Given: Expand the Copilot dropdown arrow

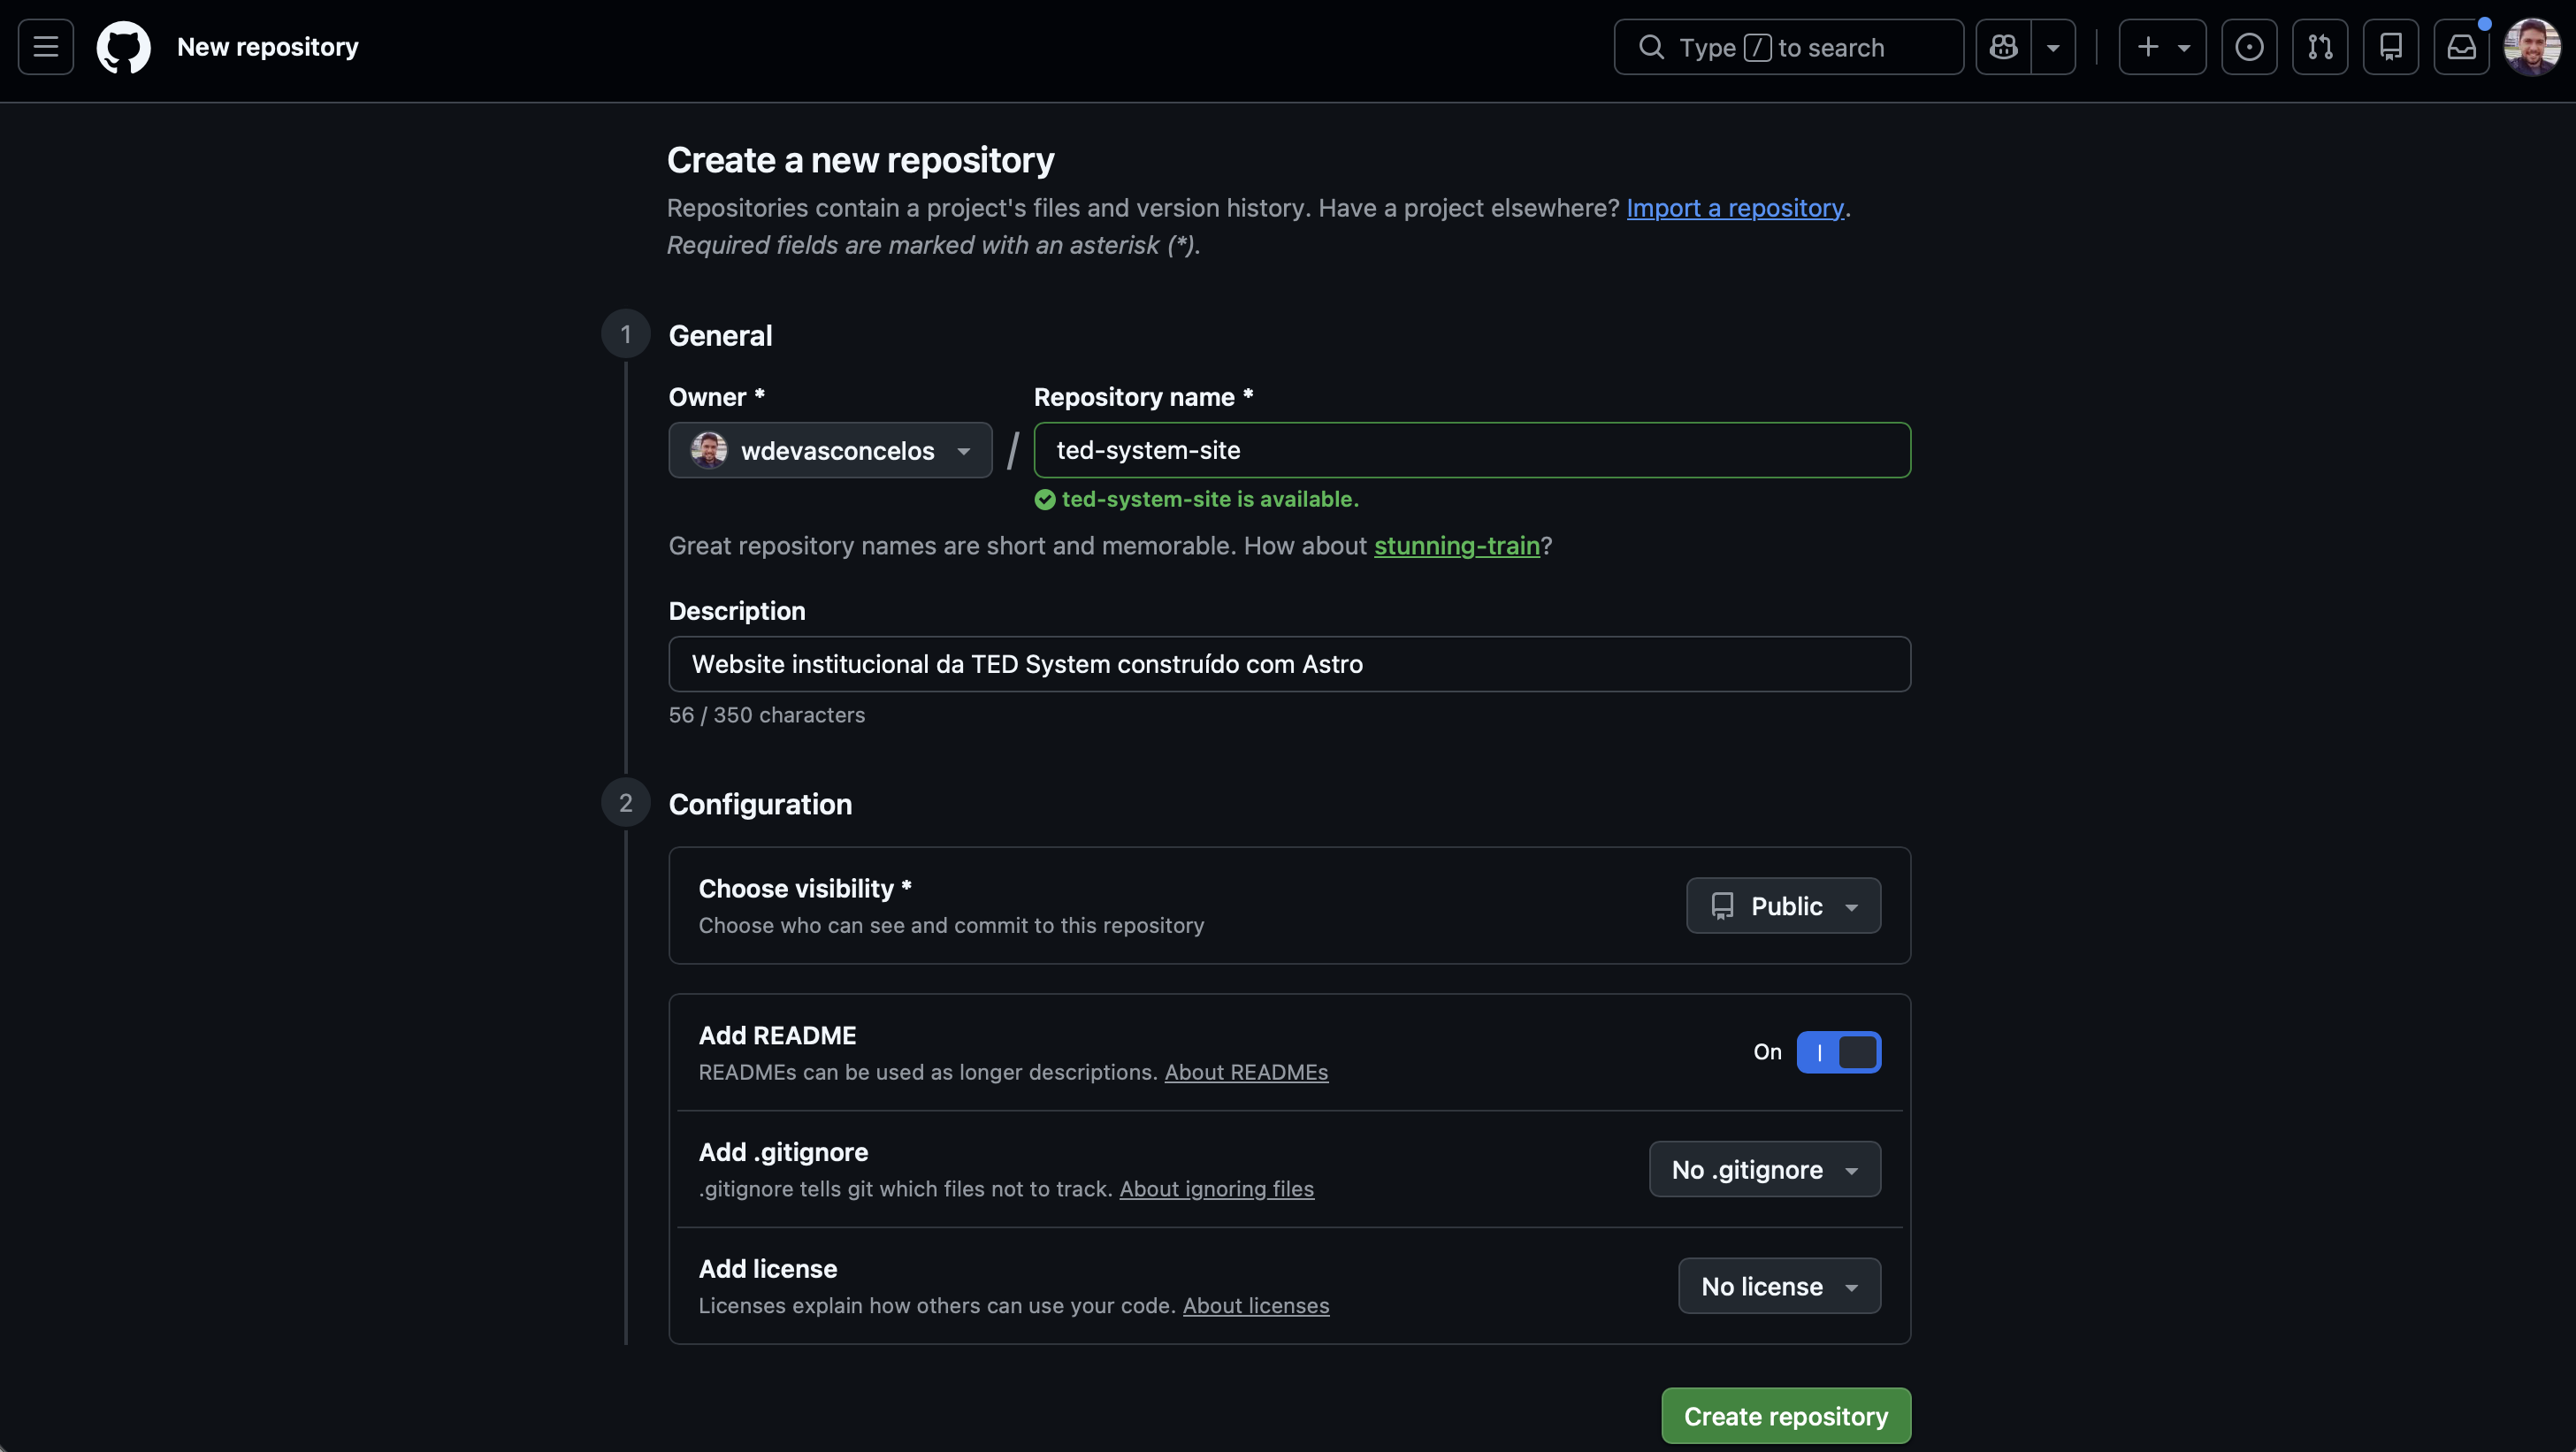Looking at the screenshot, I should click(2053, 47).
